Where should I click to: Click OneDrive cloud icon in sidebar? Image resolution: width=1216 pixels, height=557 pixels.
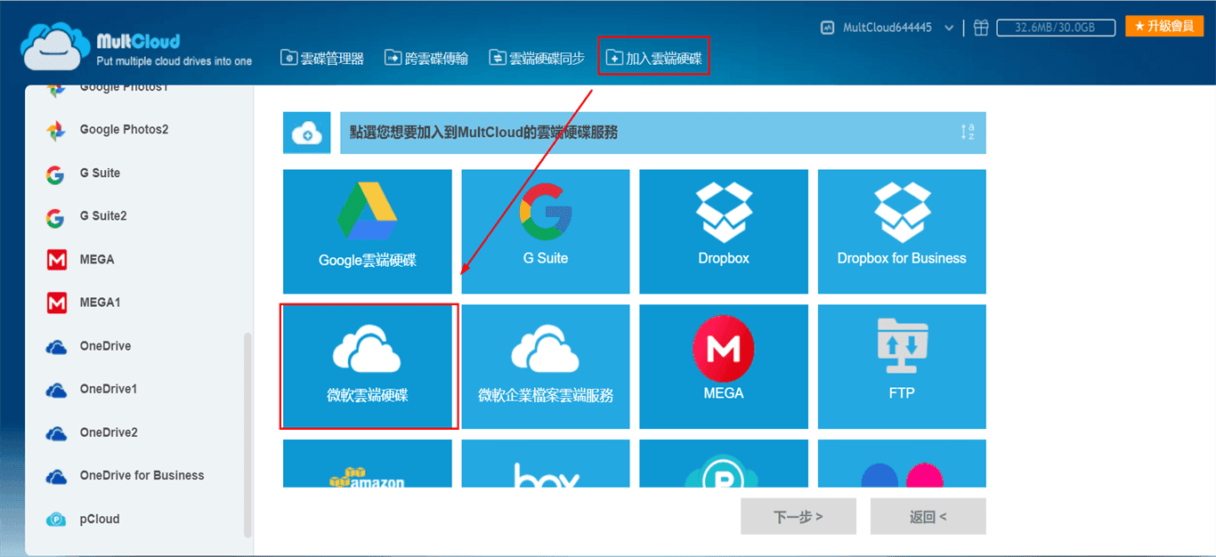[56, 347]
